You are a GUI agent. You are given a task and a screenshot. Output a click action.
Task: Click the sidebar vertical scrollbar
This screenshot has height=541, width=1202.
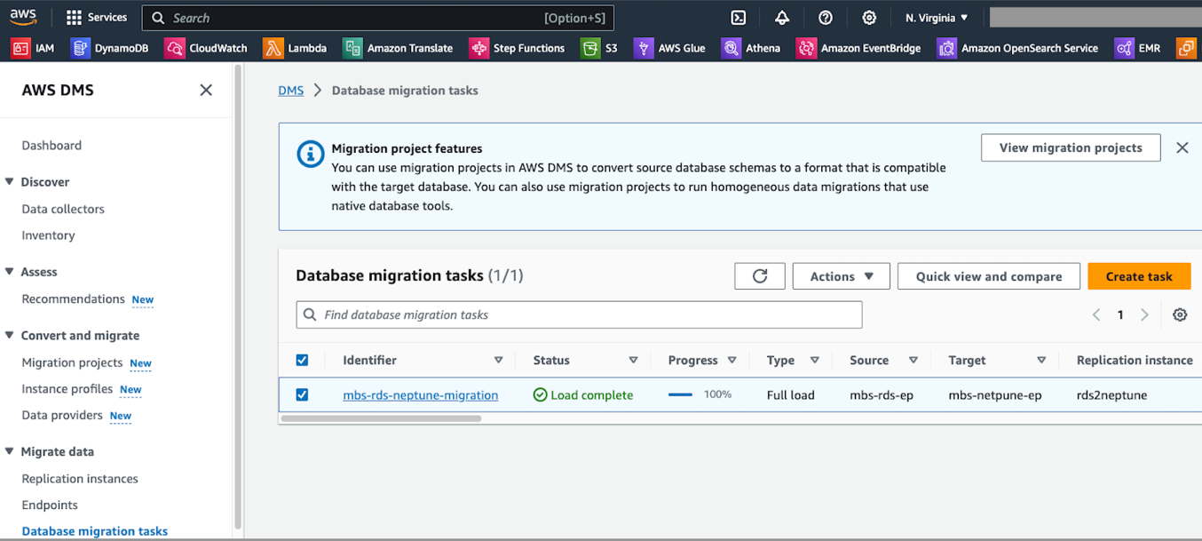237,298
